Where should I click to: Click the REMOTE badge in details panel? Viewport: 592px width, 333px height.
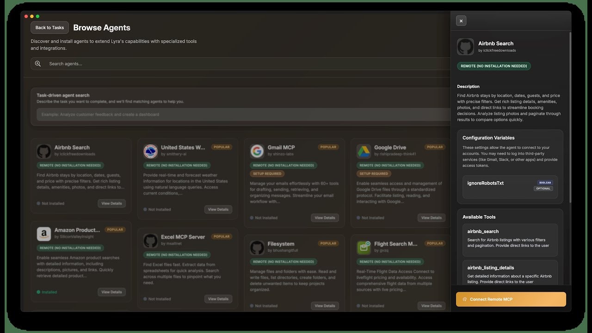coord(494,66)
